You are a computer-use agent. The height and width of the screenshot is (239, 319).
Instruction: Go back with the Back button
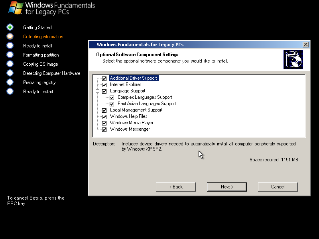click(x=176, y=187)
